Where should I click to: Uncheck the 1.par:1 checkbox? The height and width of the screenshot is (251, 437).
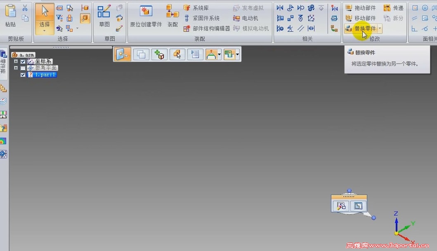[23, 75]
